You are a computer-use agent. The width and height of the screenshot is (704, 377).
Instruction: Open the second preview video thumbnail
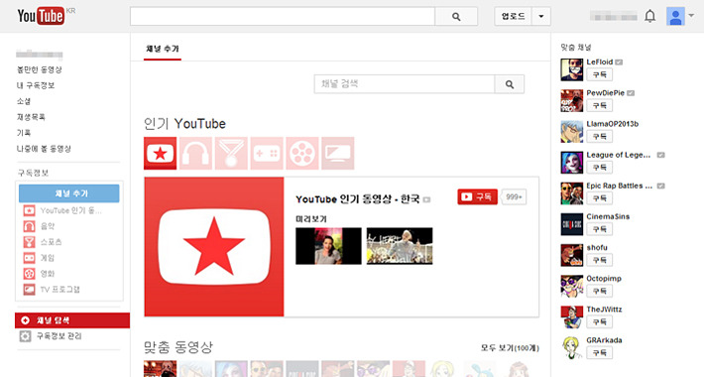(x=400, y=246)
